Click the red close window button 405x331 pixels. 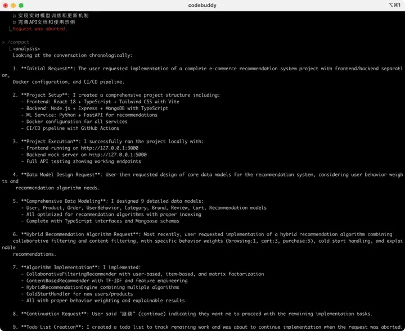(6, 6)
